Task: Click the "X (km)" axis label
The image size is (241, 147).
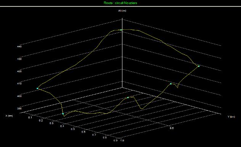Action: click(9, 116)
